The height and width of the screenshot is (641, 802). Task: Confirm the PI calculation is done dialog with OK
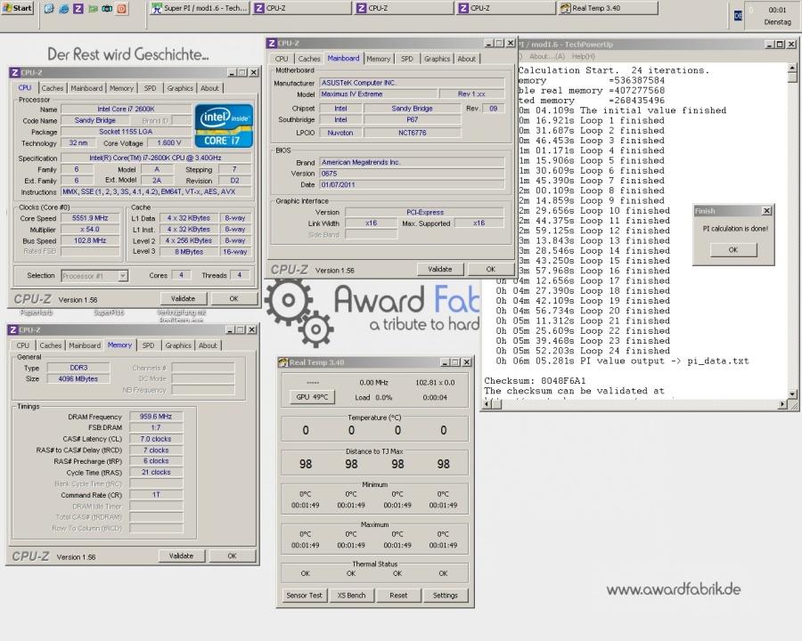(x=733, y=250)
